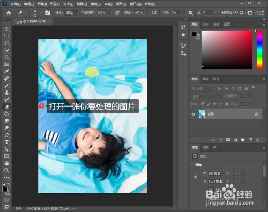Toggle lock all icon in Layers lock row
Viewport: 268px width, 212px height.
227,104
